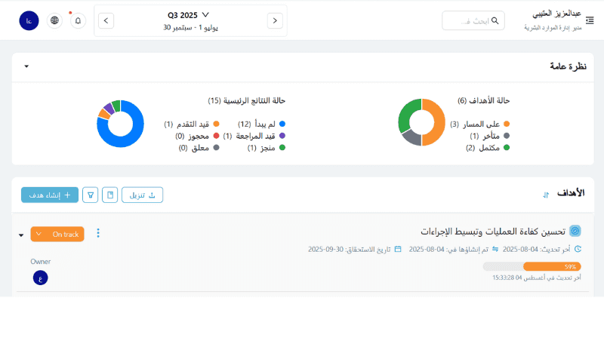Open the Q3 2025 period dropdown

click(189, 14)
